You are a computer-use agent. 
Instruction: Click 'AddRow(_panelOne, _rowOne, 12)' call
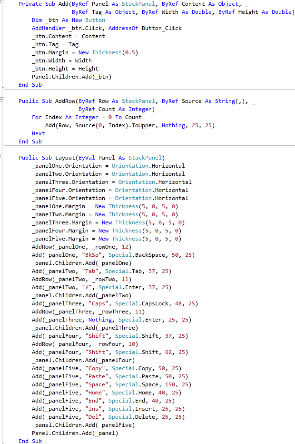(82, 247)
